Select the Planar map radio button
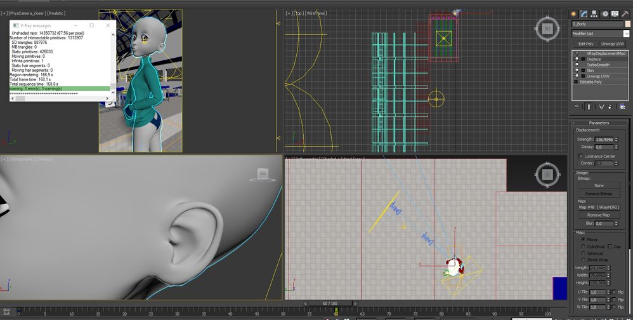Viewport: 633px width, 320px height. 583,239
